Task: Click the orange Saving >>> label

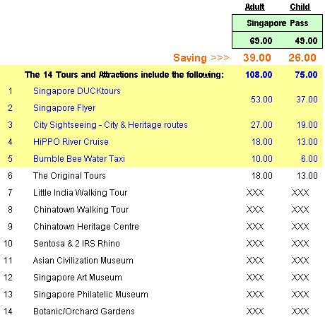Action: pos(201,58)
